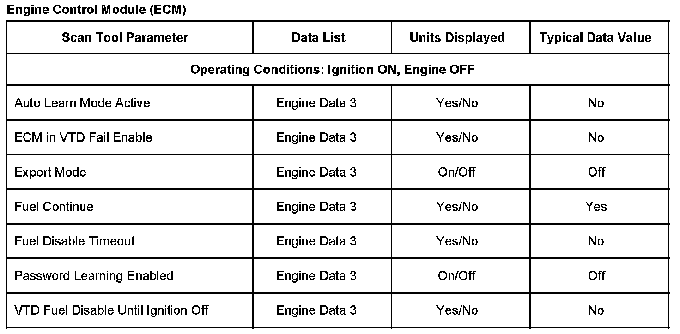Click Engine Data 3 in VTD Fuel Disable row
680x334 pixels.
coord(316,310)
